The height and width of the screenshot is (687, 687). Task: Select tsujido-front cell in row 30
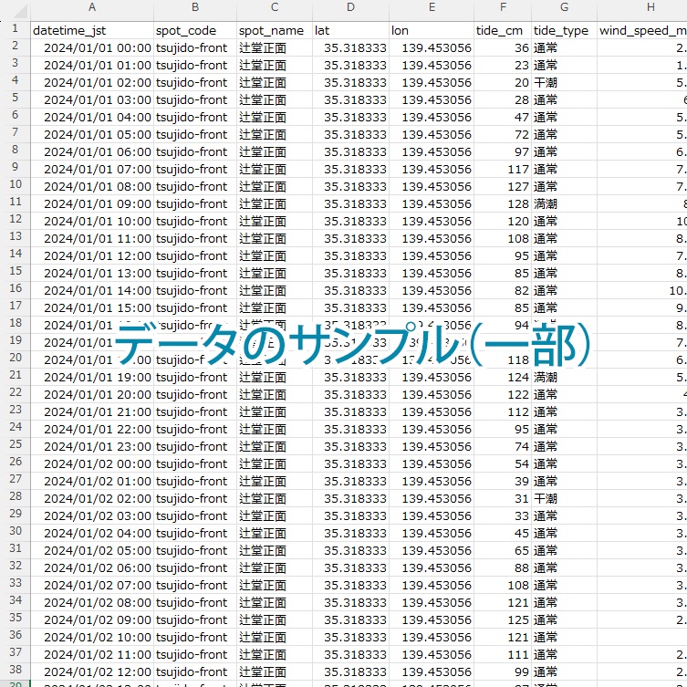[x=195, y=533]
